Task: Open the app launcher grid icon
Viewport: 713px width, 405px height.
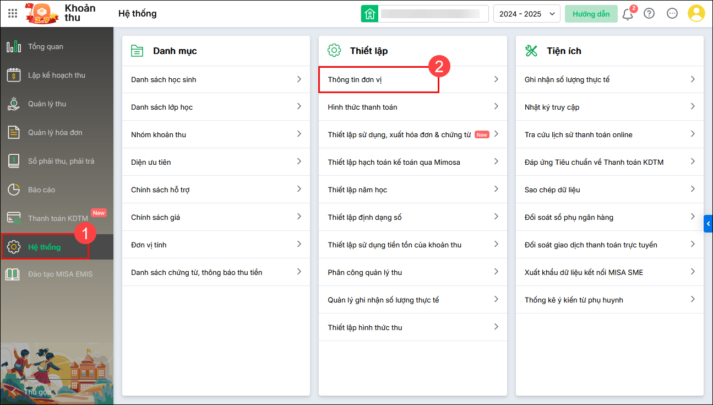Action: pyautogui.click(x=13, y=13)
